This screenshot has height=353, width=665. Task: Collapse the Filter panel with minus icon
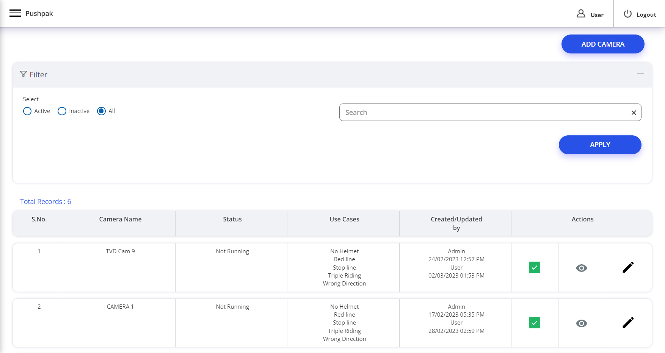(x=640, y=74)
